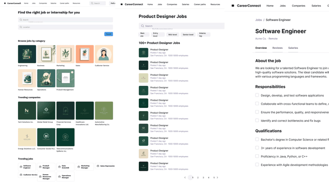The width and height of the screenshot is (329, 185).
Task: Switch to the Reviews tab
Action: [x=278, y=48]
